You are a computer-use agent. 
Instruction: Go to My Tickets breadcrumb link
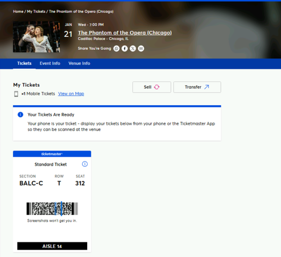[36, 11]
